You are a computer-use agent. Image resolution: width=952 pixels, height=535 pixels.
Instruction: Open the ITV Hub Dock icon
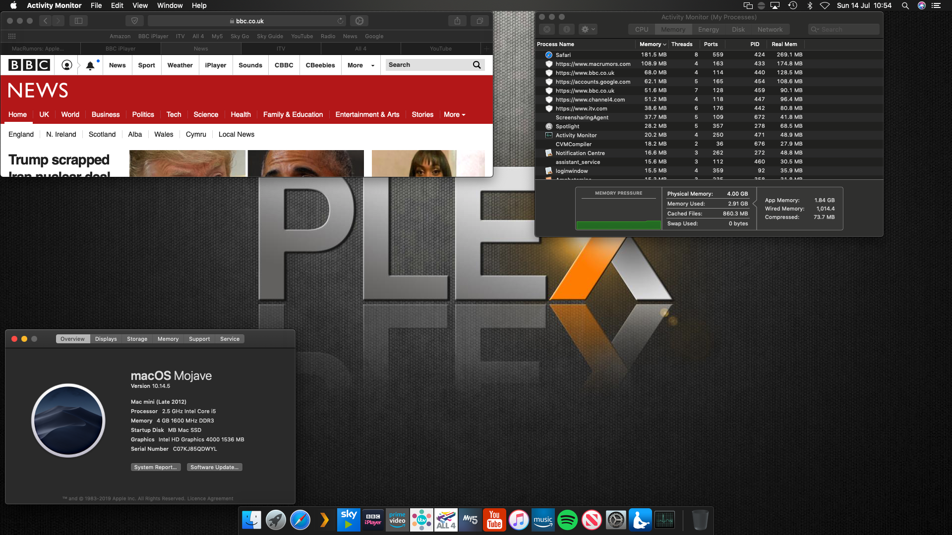pos(421,520)
